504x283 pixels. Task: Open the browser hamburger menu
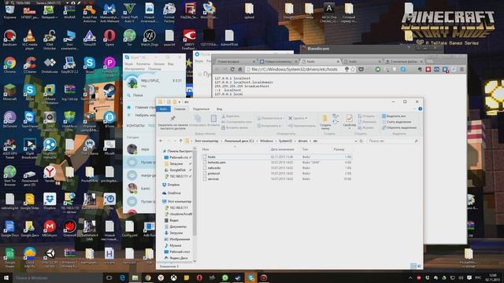pyautogui.click(x=462, y=69)
